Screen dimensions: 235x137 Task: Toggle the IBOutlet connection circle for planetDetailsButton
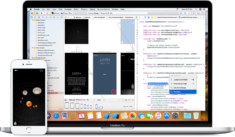pos(138,30)
